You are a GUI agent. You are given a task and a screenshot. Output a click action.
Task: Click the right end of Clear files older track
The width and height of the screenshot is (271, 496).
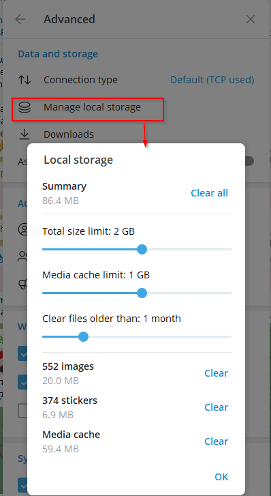[229, 336]
